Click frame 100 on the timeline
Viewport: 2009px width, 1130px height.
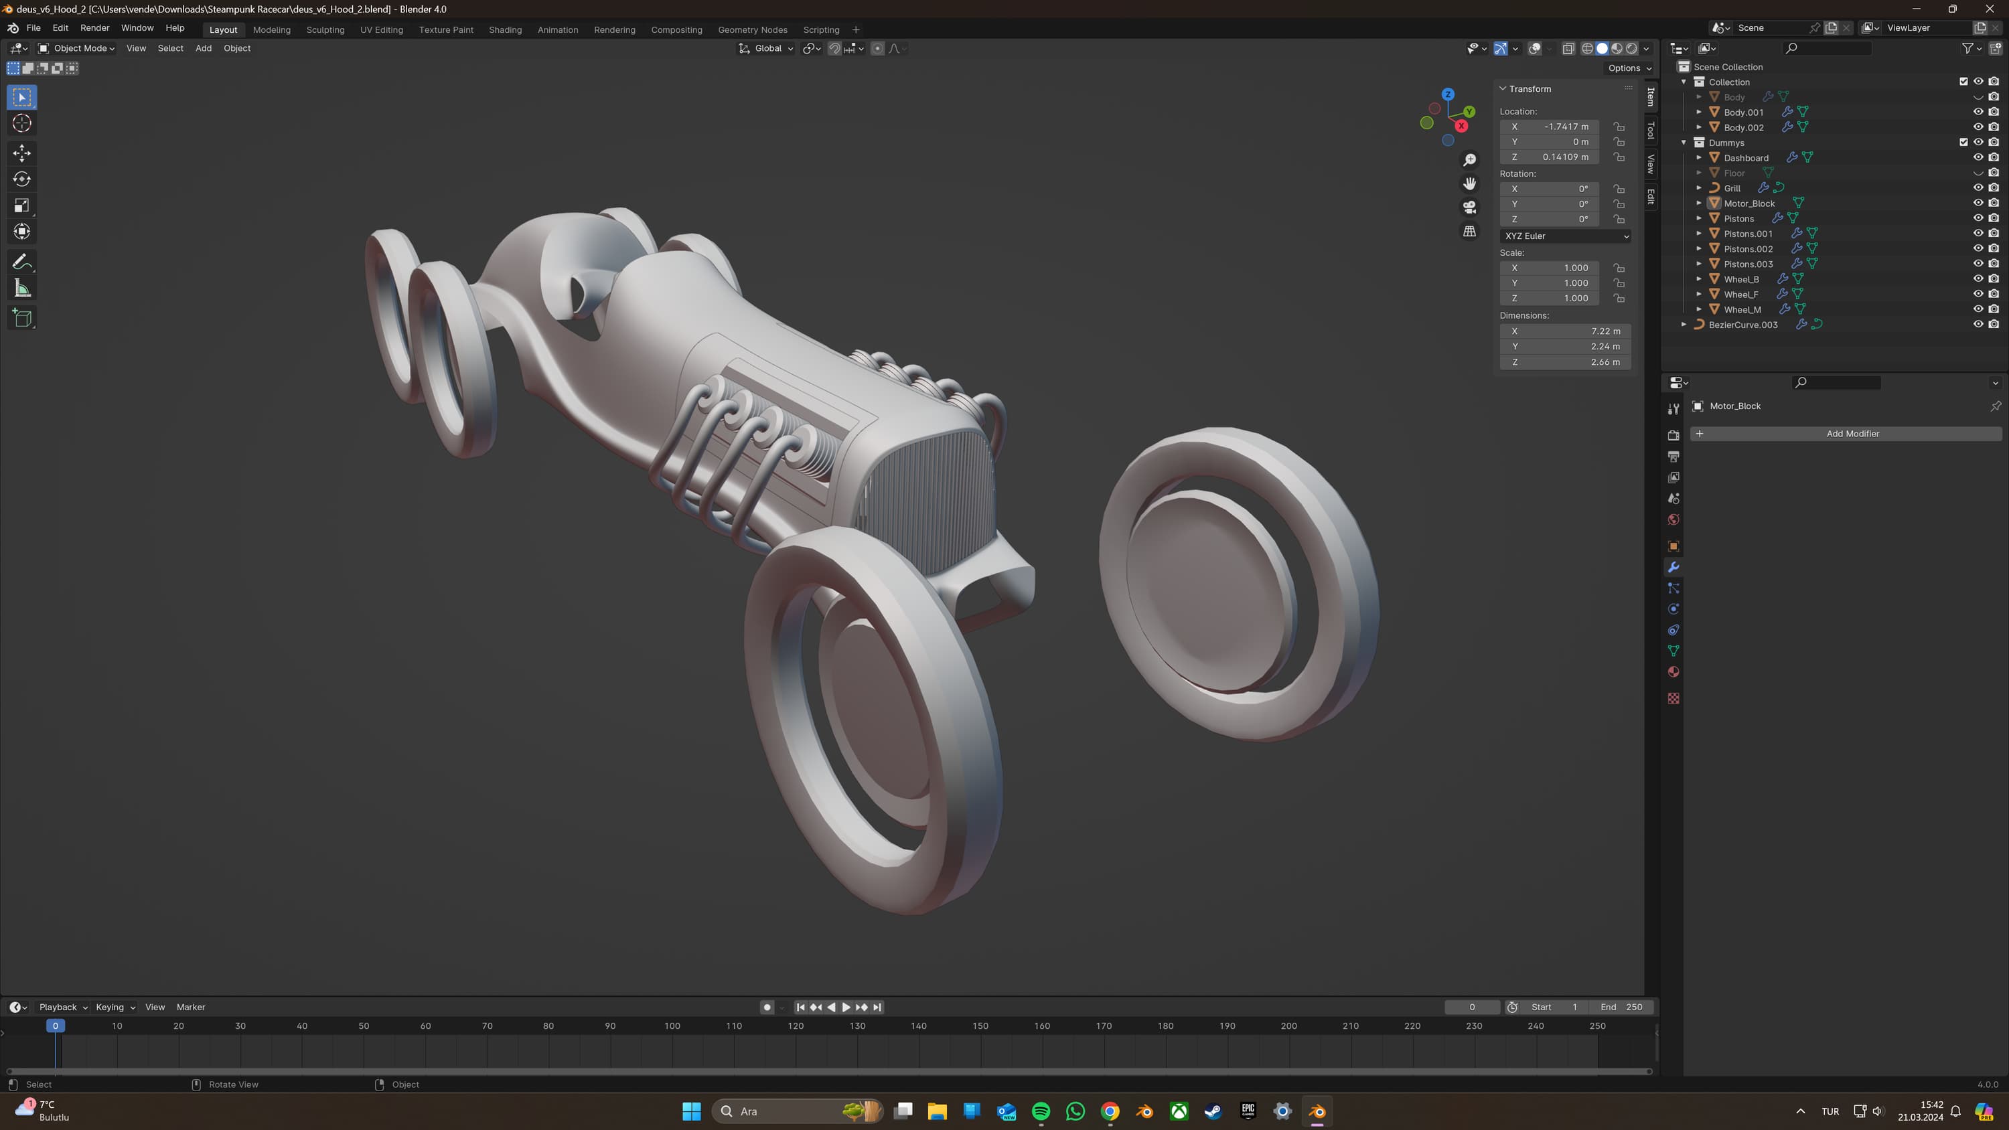tap(672, 1026)
